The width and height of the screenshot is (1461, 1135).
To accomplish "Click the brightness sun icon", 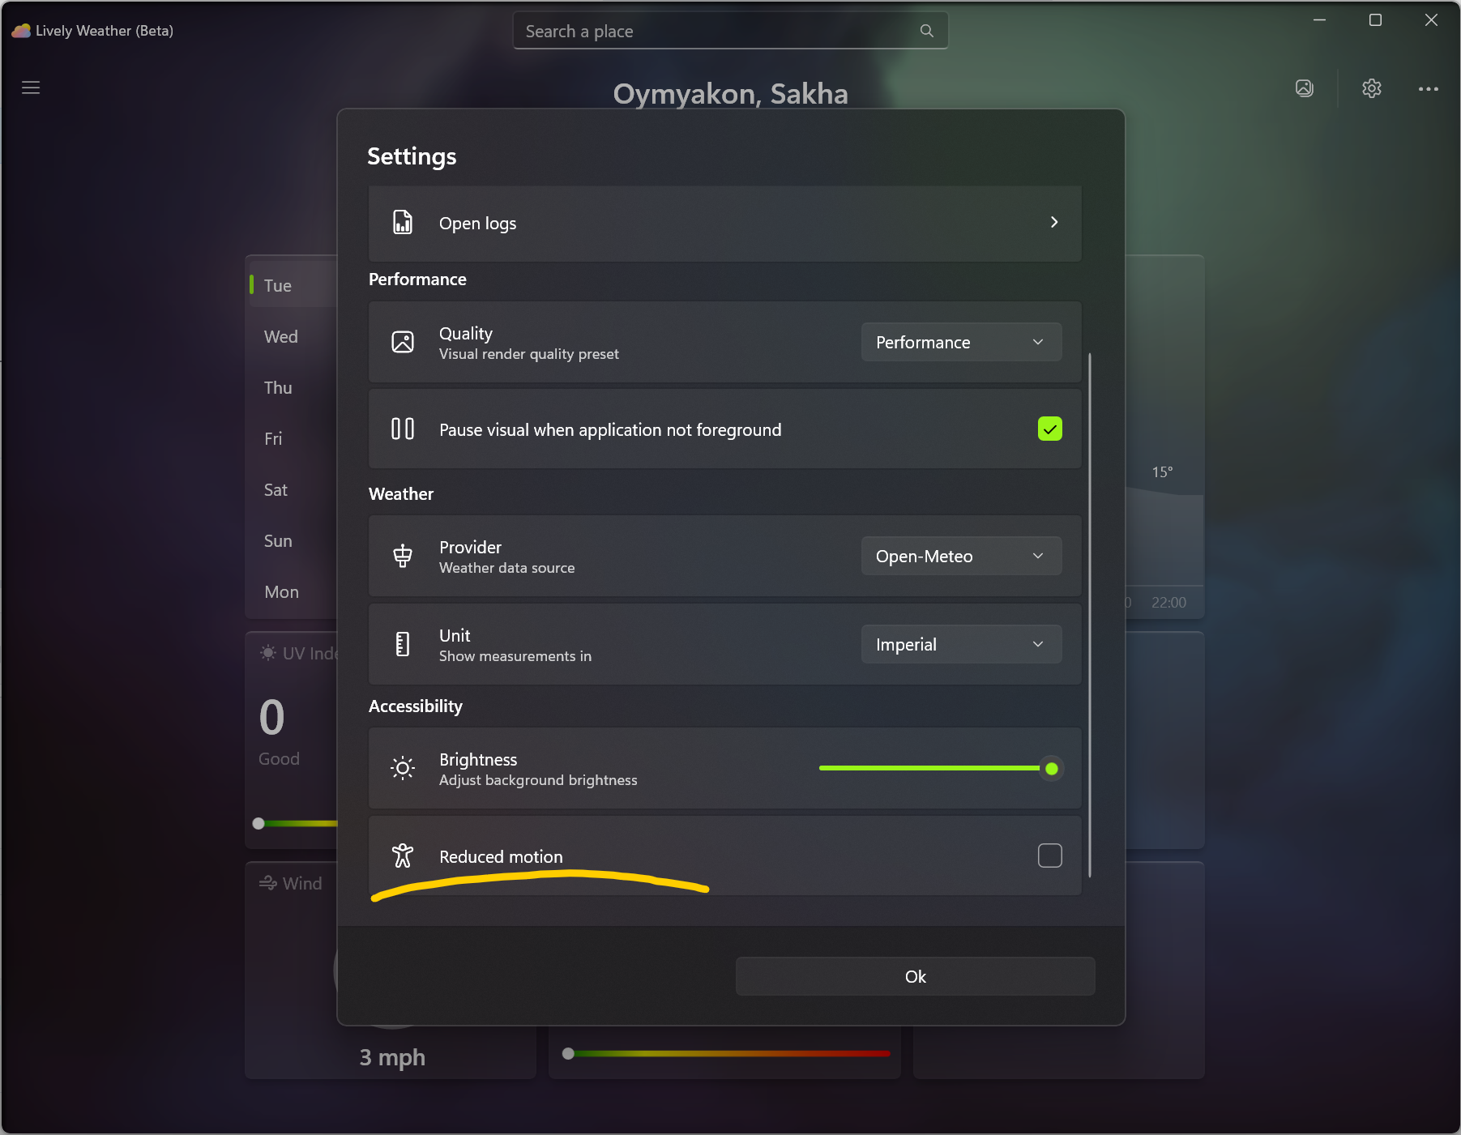I will point(403,768).
